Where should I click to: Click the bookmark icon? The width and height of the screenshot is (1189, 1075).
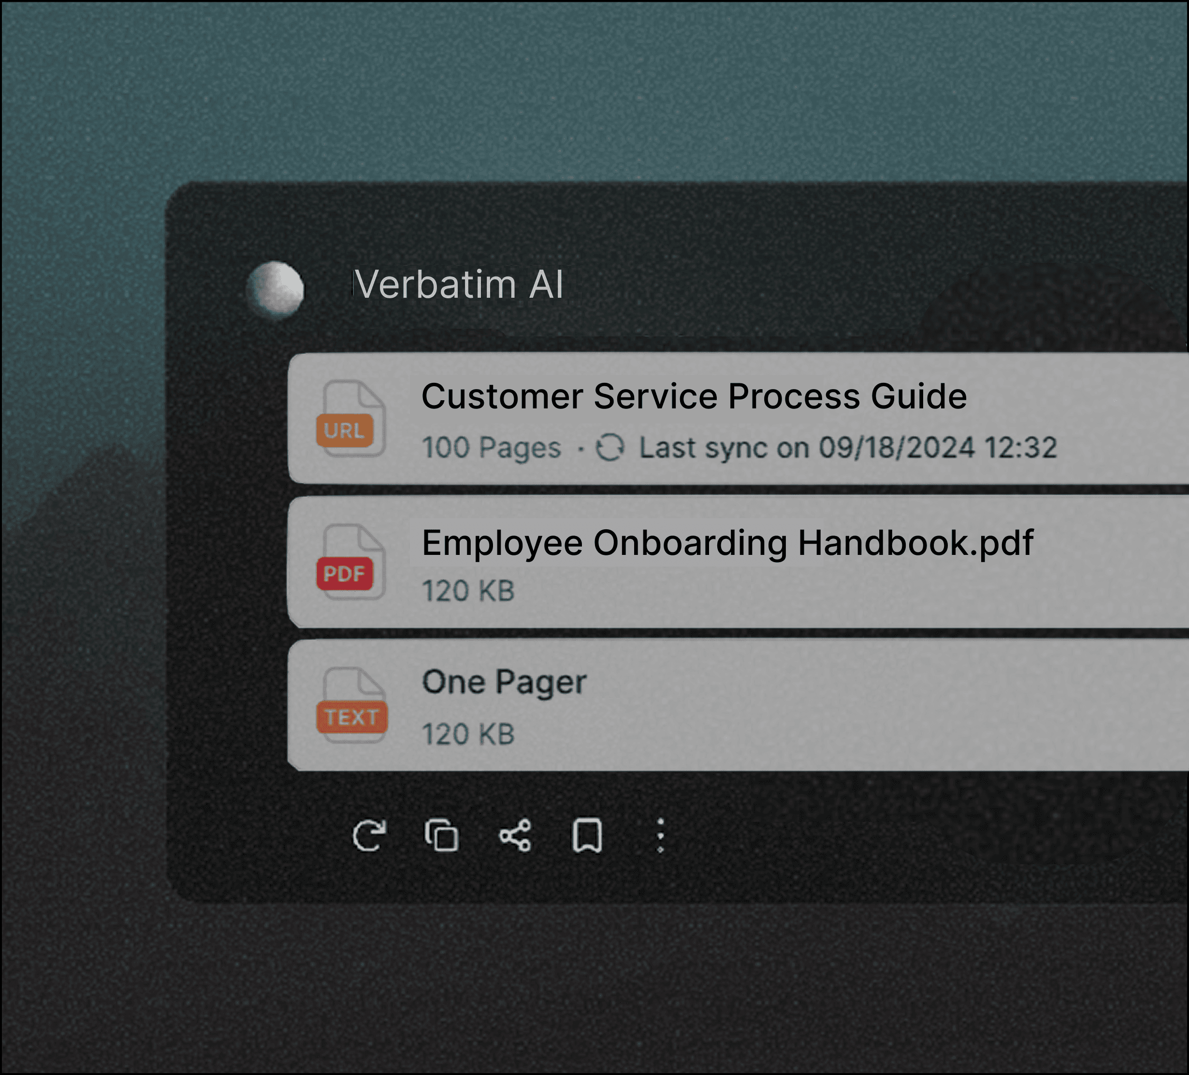pyautogui.click(x=587, y=836)
